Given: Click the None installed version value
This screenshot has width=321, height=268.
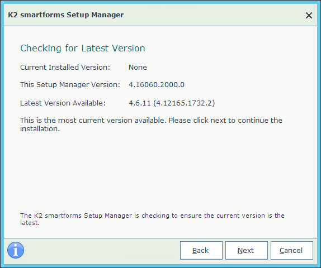Looking at the screenshot, I should (x=138, y=67).
